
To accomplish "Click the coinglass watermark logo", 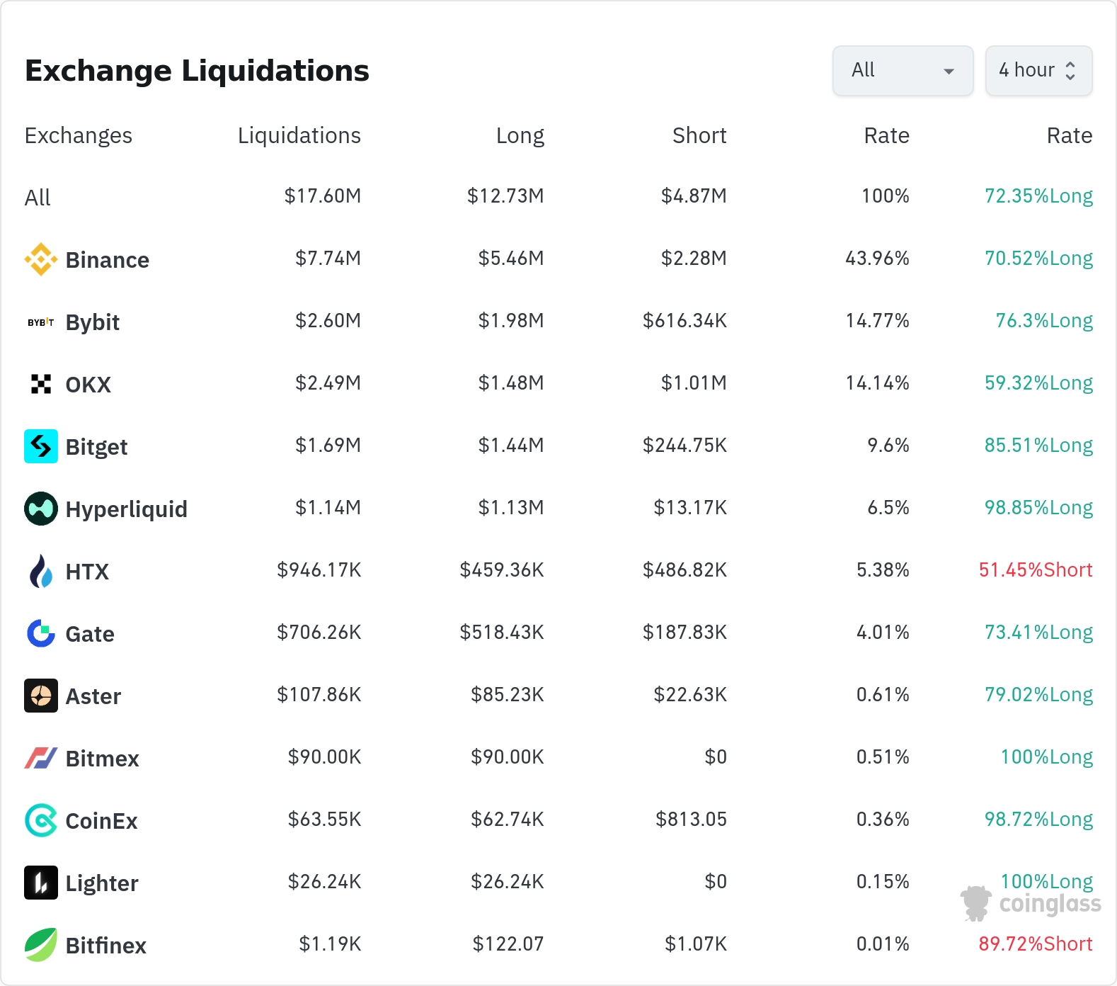I will tap(1031, 904).
